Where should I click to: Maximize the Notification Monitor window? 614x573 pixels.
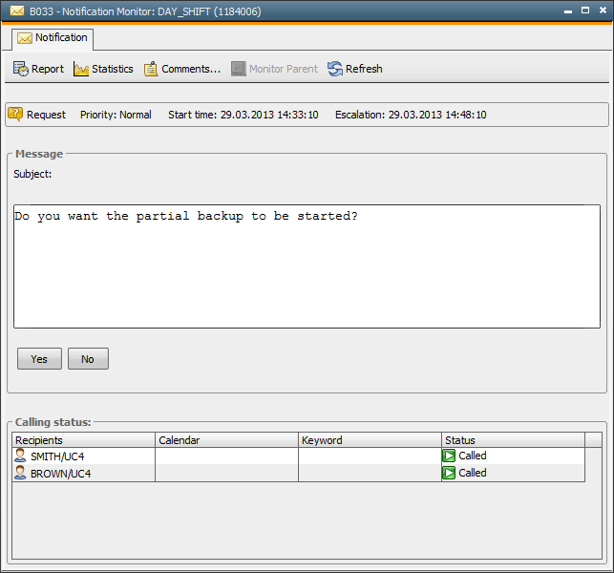click(585, 11)
